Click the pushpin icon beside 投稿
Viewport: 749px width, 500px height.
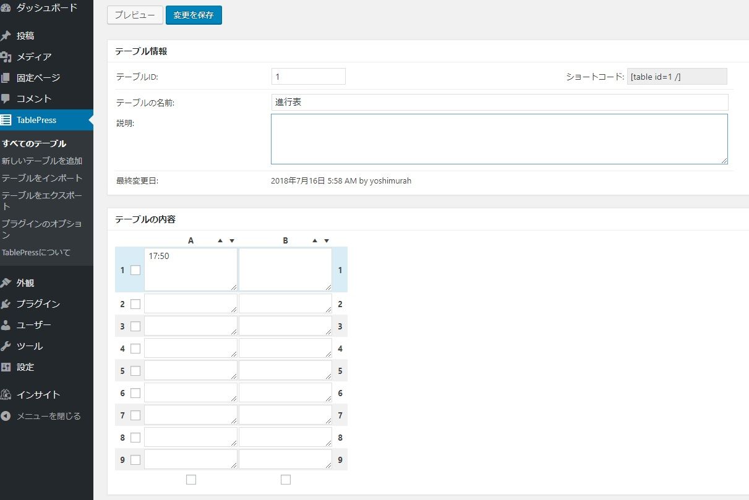click(x=6, y=36)
